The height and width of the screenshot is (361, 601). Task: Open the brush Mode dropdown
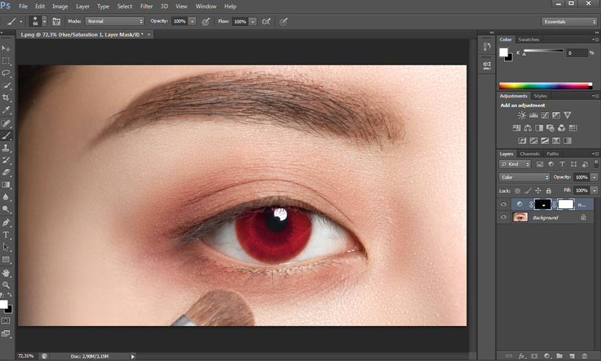(x=115, y=21)
